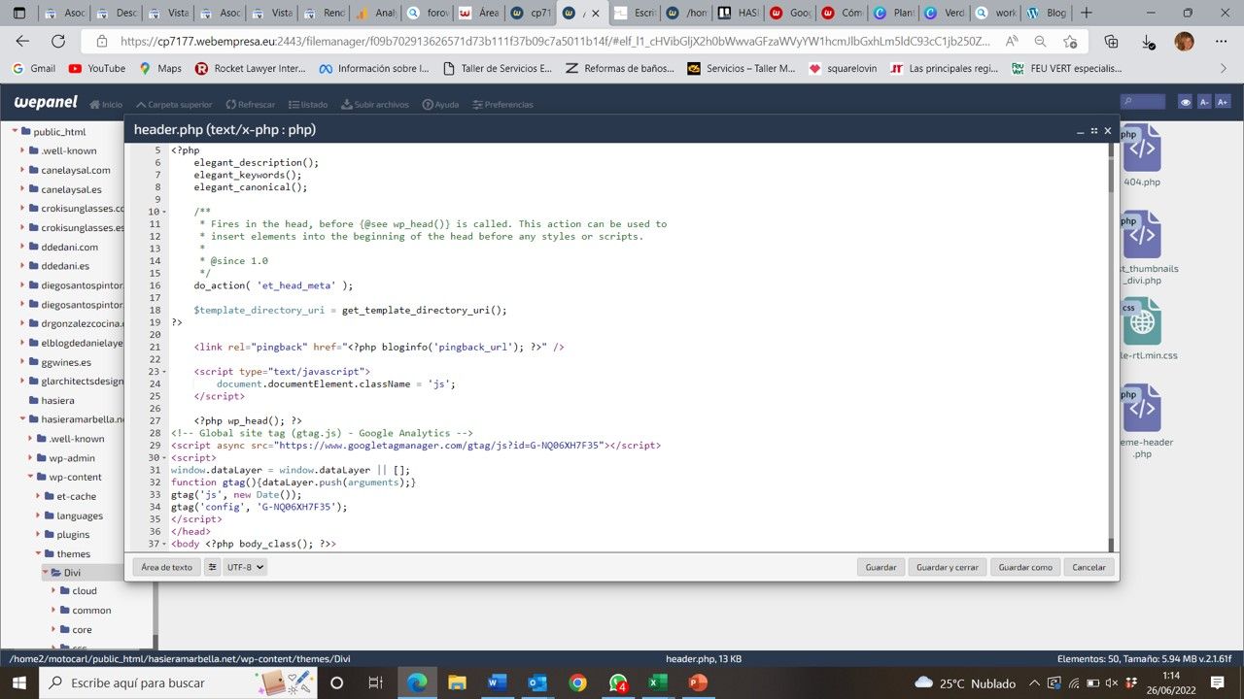Click Guardar y cerrar button
The height and width of the screenshot is (699, 1244).
click(948, 567)
